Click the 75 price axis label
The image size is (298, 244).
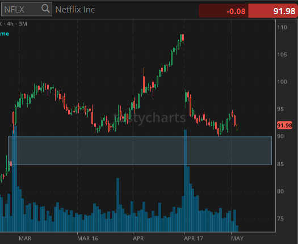(x=280, y=218)
